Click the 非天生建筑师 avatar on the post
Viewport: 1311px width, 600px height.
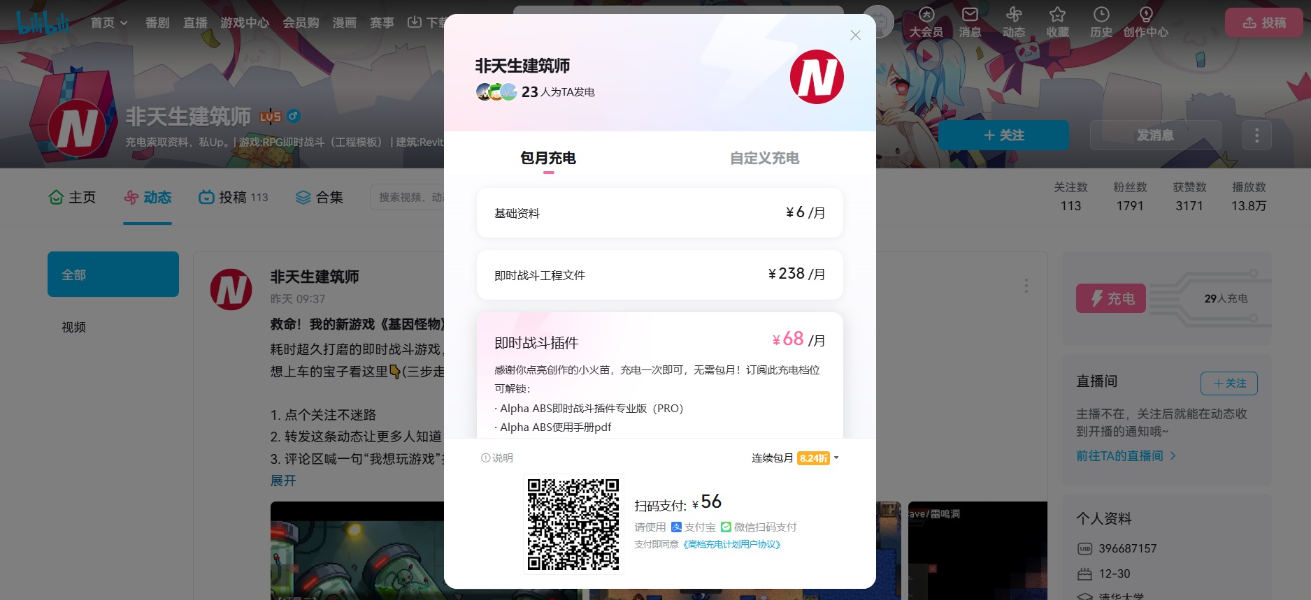coord(231,289)
